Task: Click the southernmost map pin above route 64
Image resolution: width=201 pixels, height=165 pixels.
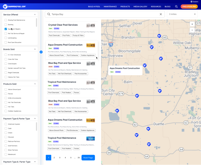Action: pyautogui.click(x=149, y=144)
